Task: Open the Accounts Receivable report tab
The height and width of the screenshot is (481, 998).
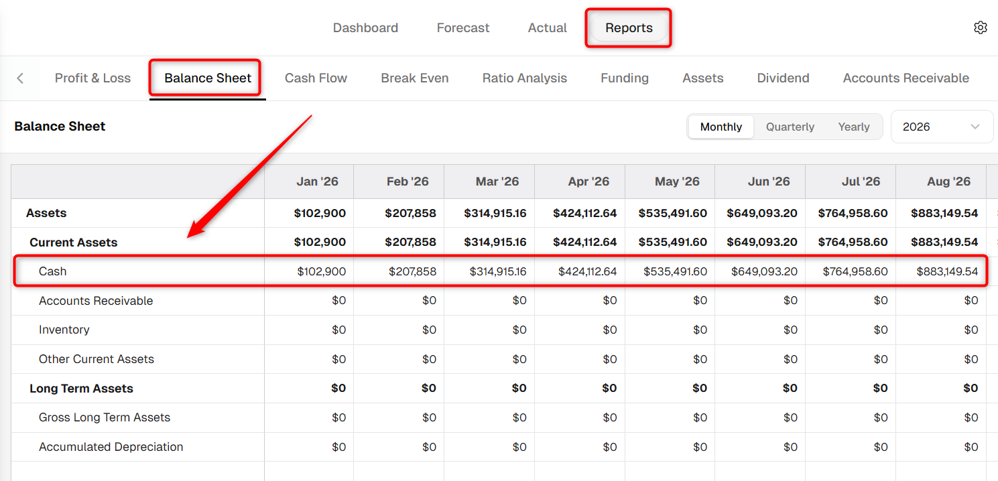Action: 906,78
